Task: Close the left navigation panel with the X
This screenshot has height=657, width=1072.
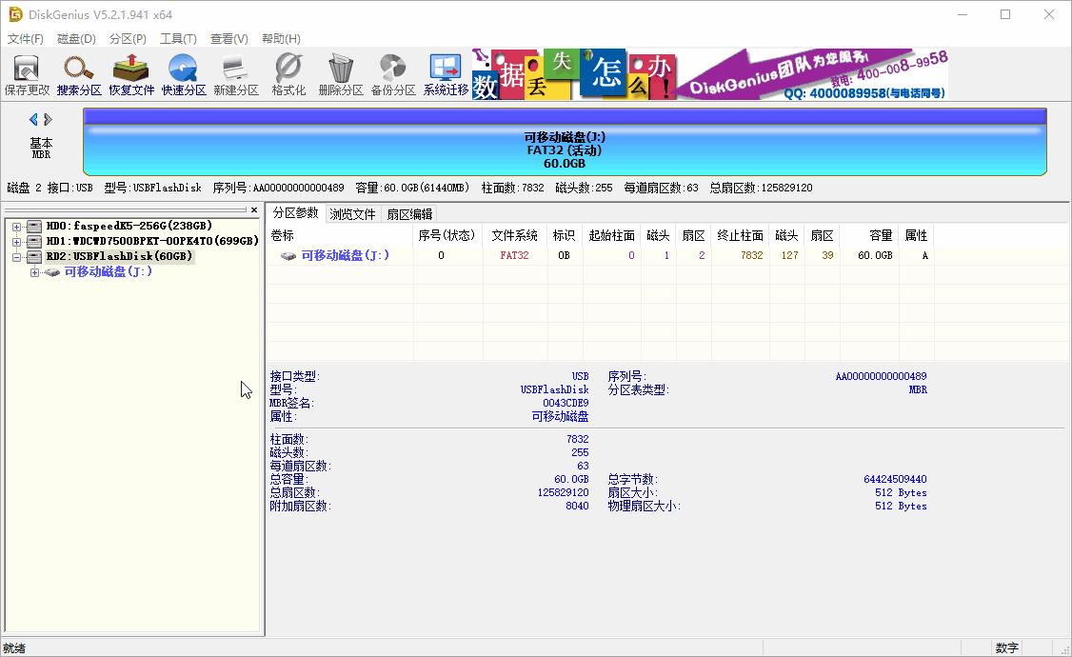Action: click(254, 209)
